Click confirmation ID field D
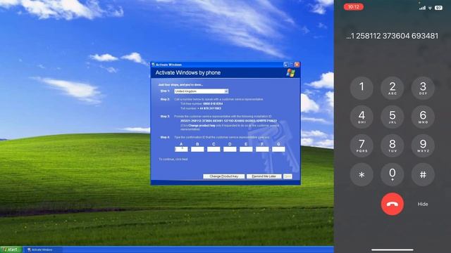 pyautogui.click(x=230, y=149)
